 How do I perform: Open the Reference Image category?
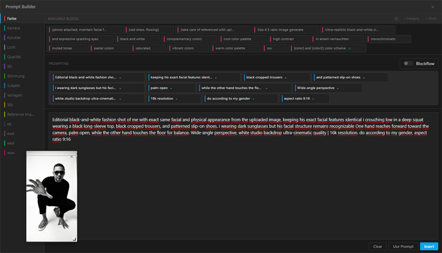click(x=20, y=114)
